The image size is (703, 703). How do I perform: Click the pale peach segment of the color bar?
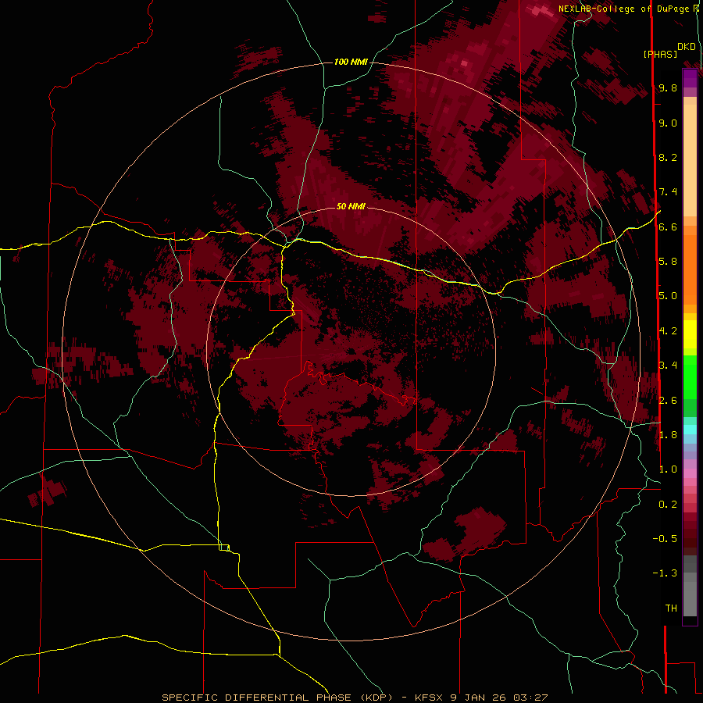[690, 160]
